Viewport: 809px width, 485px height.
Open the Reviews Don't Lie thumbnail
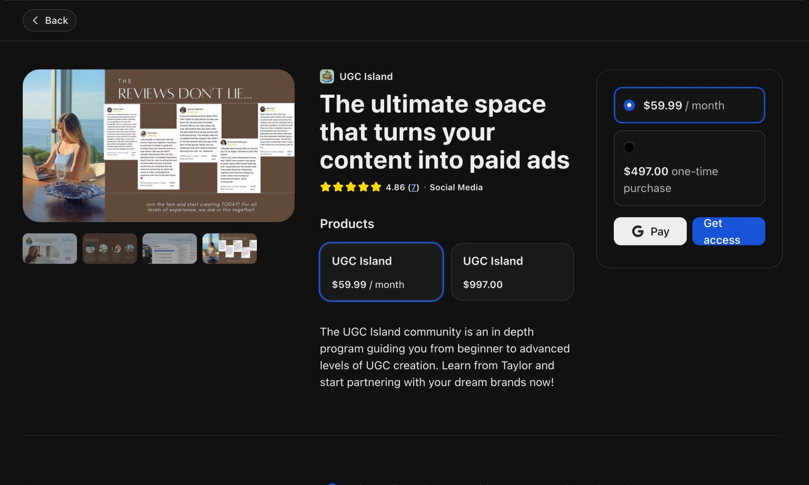(229, 249)
